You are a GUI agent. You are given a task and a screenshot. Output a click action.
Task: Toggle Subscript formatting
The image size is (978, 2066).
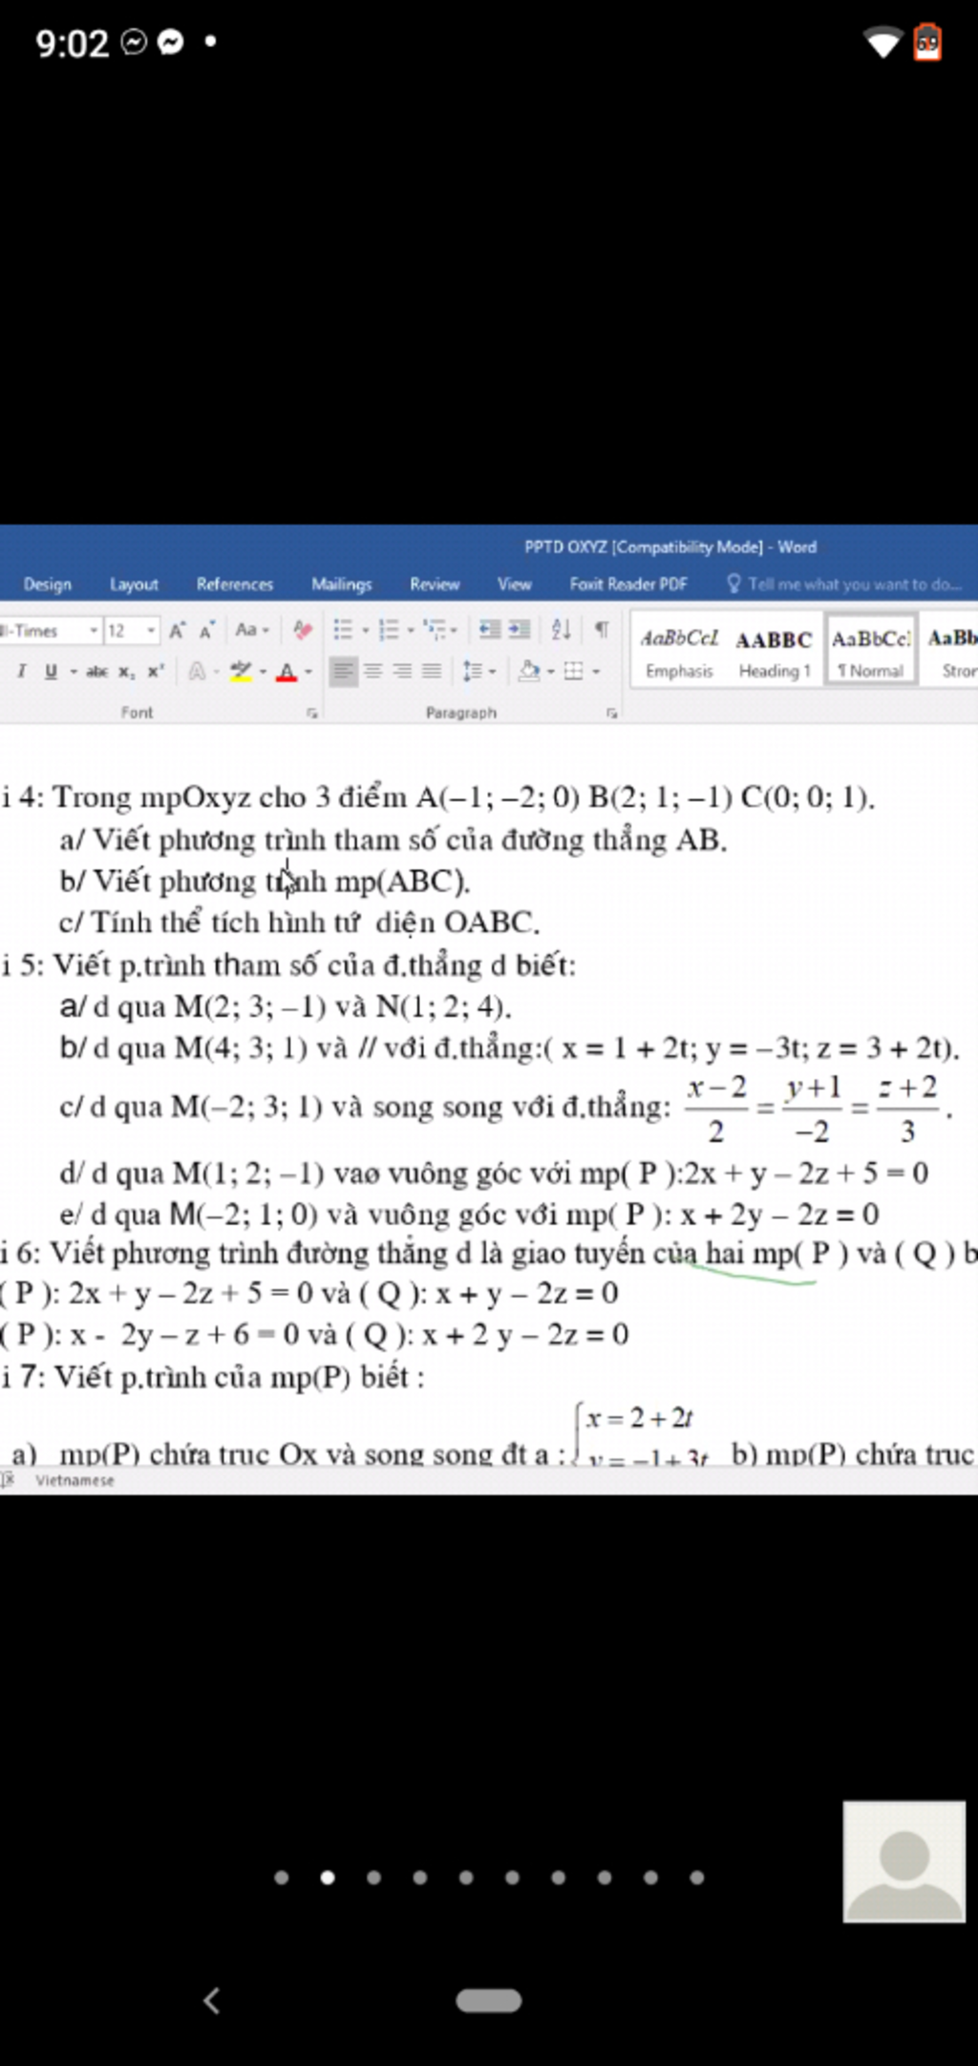(126, 673)
